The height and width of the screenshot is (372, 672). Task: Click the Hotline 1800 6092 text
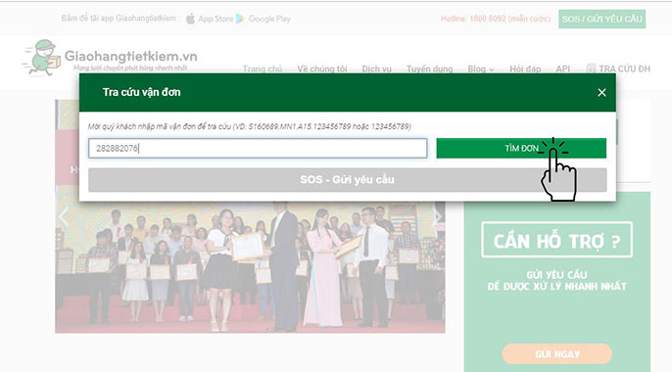[496, 19]
